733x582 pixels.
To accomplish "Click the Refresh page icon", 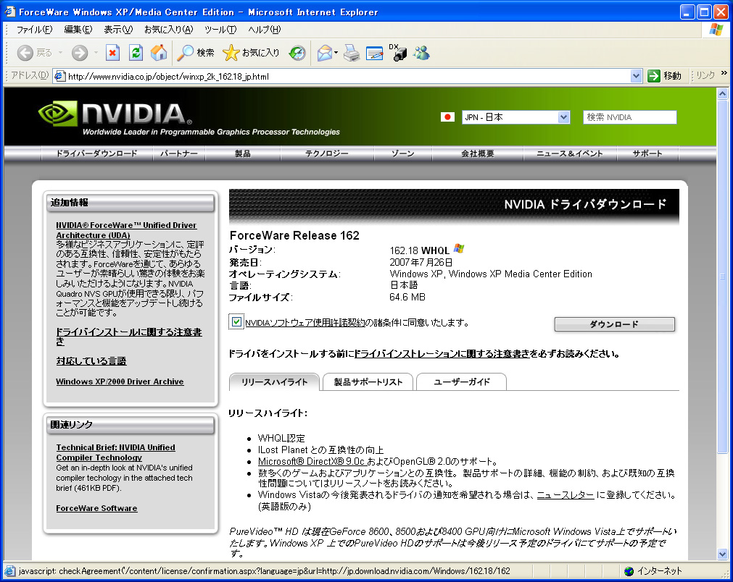I will click(136, 53).
